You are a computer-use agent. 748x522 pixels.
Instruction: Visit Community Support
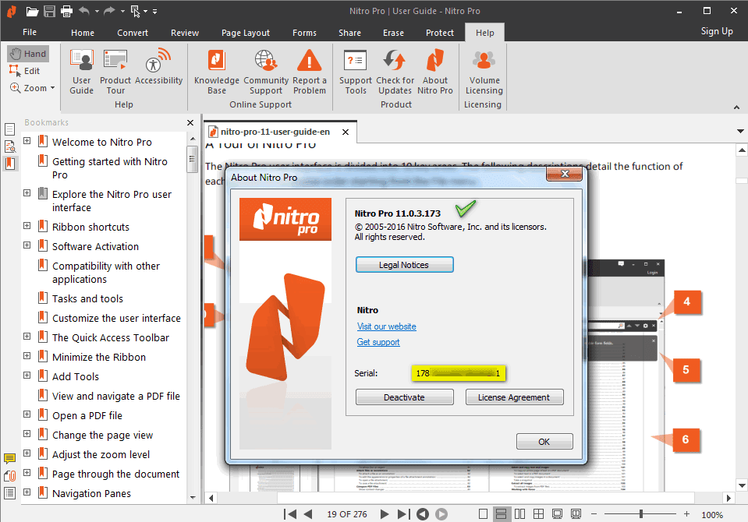(266, 72)
